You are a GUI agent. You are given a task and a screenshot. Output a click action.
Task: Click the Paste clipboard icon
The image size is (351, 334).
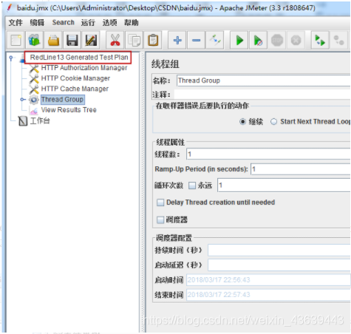(153, 40)
